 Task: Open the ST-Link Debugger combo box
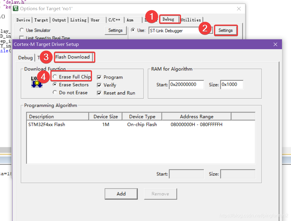coord(180,31)
